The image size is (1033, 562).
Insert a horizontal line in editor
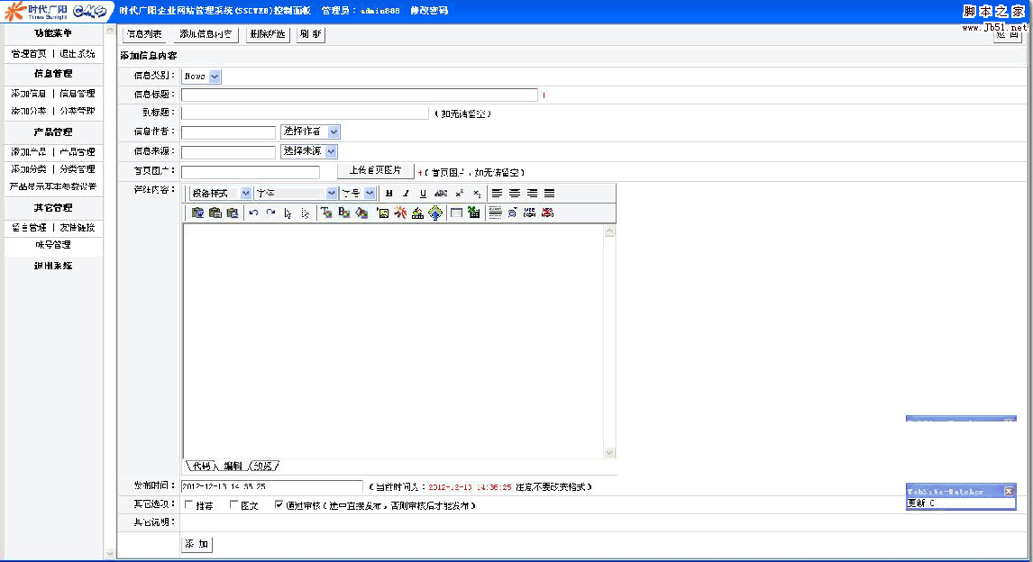coord(496,213)
